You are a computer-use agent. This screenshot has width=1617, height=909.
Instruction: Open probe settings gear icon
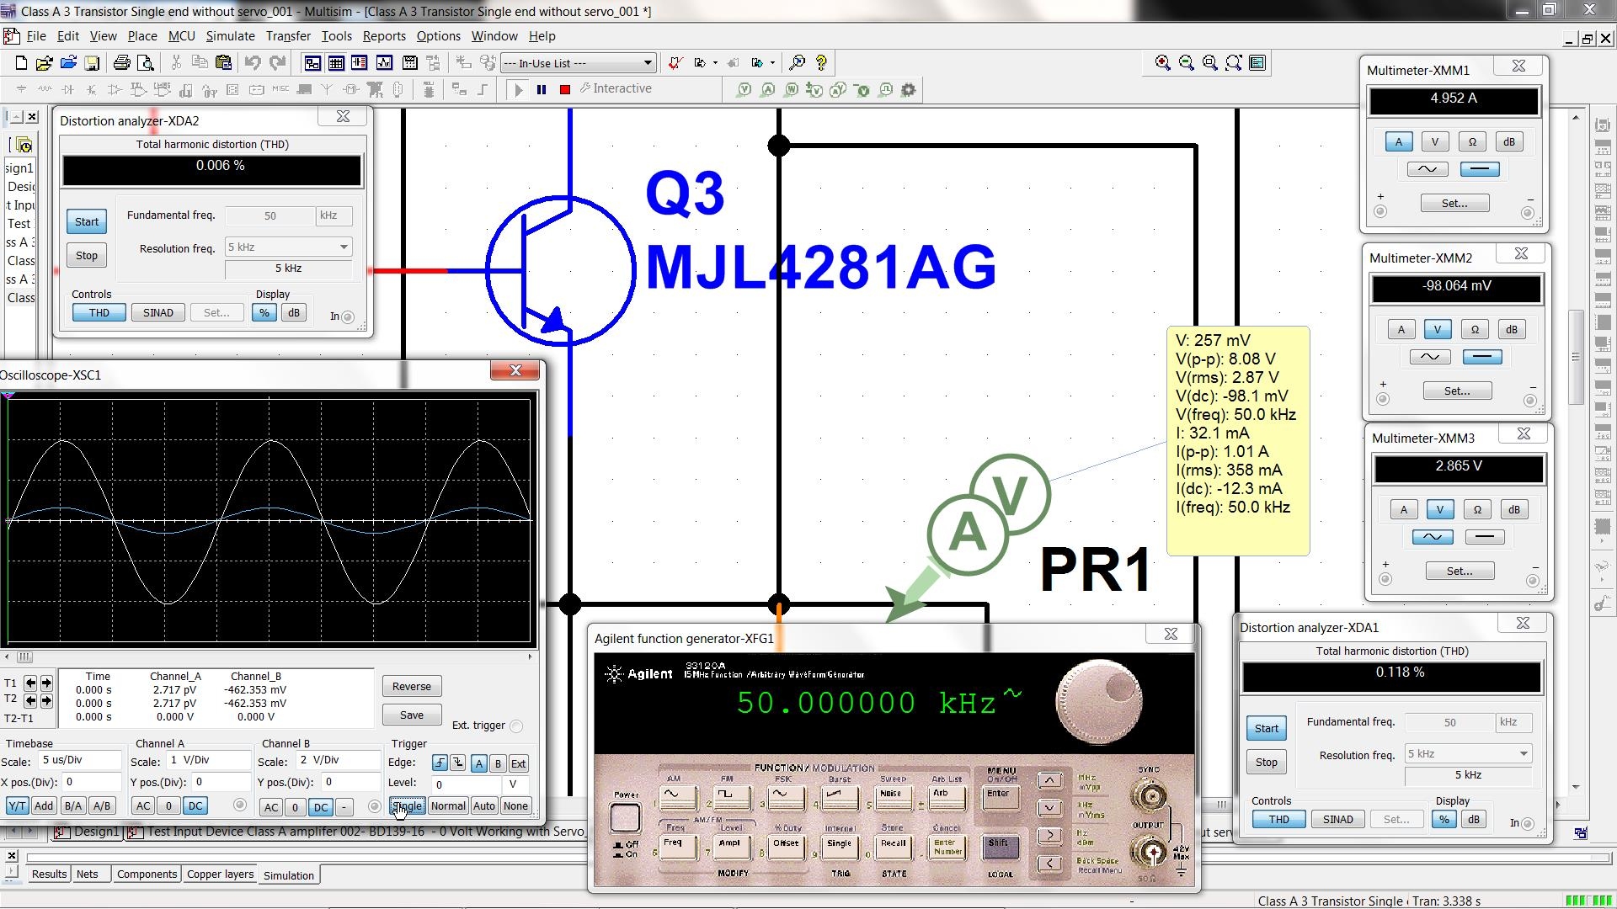point(908,89)
